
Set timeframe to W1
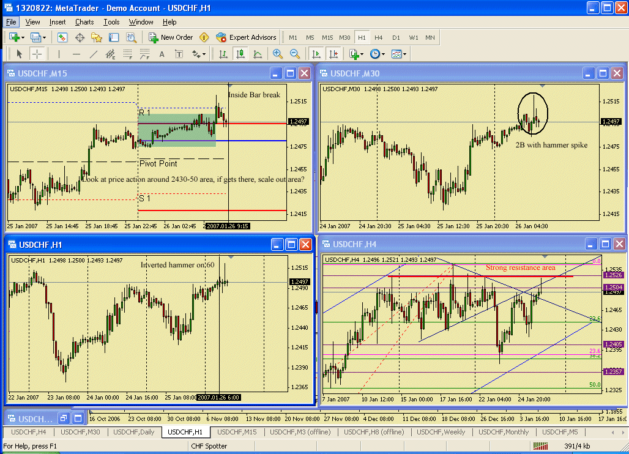pos(413,37)
